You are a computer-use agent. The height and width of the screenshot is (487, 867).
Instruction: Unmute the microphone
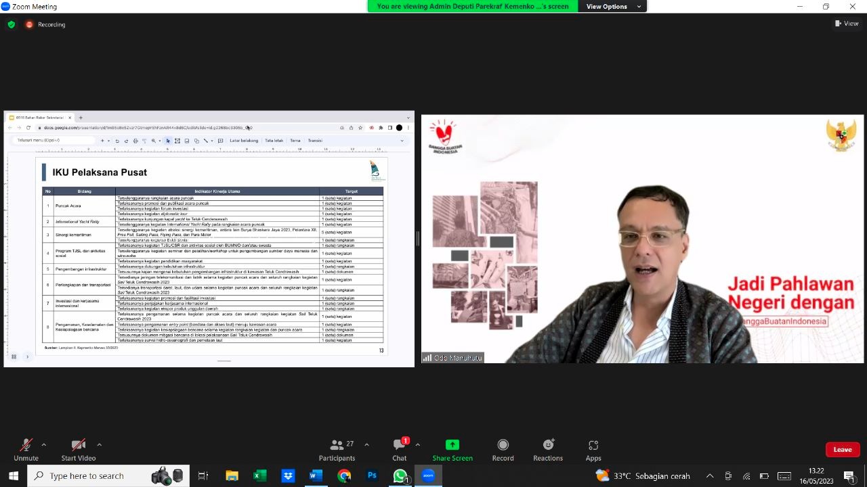26,449
